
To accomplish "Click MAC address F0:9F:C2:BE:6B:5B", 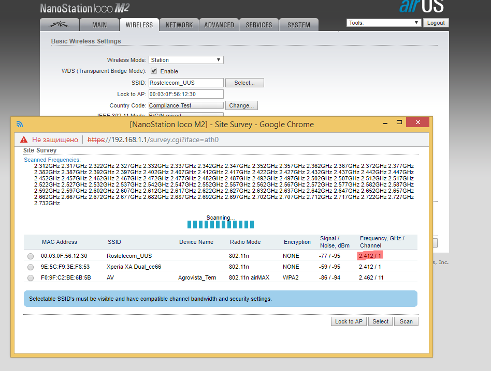I will click(x=66, y=277).
